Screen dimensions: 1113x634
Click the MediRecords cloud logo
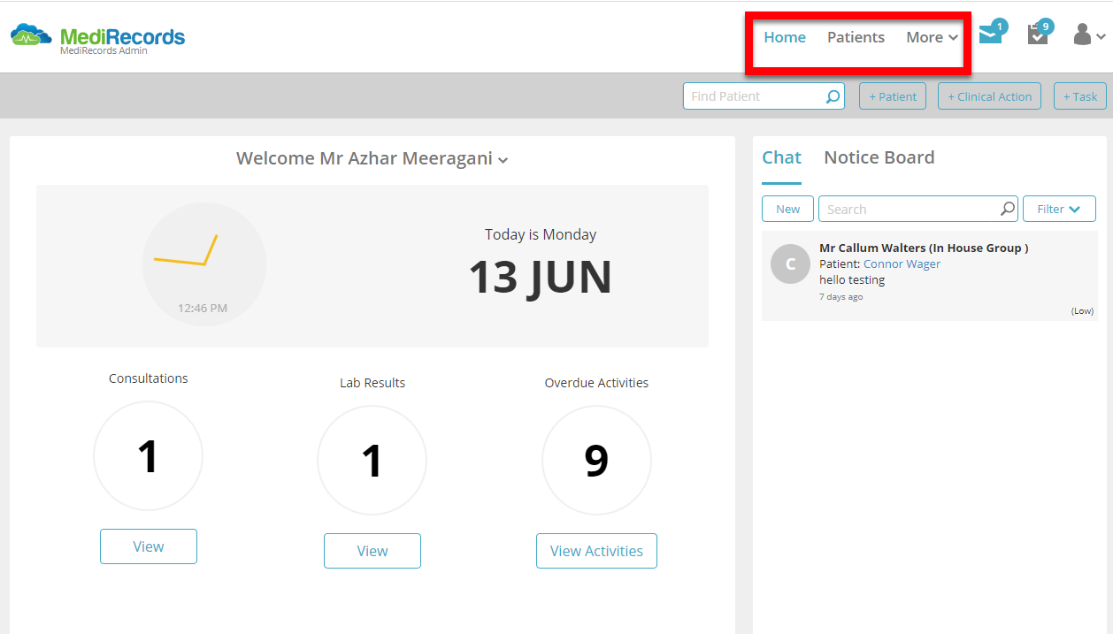(x=31, y=35)
